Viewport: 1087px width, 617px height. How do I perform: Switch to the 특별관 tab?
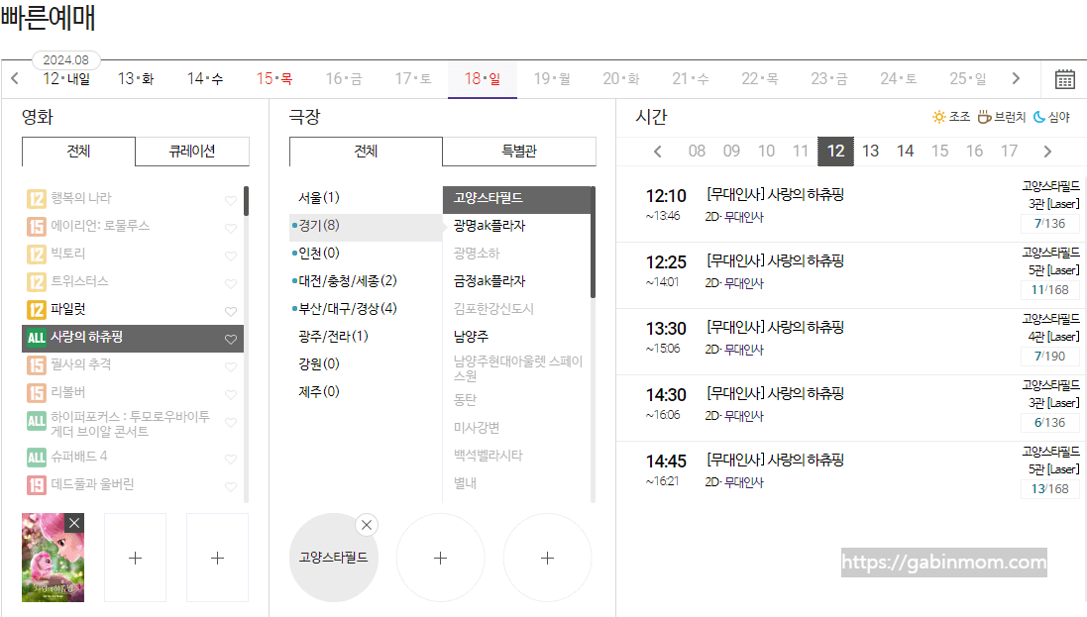[x=519, y=152]
